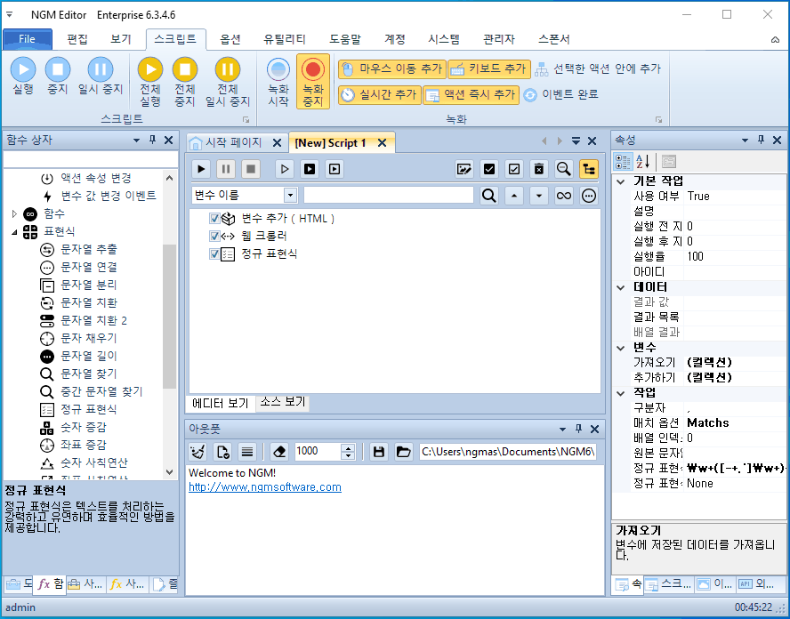Switch to the 보기 ribbon tab
This screenshot has width=790, height=619.
121,39
